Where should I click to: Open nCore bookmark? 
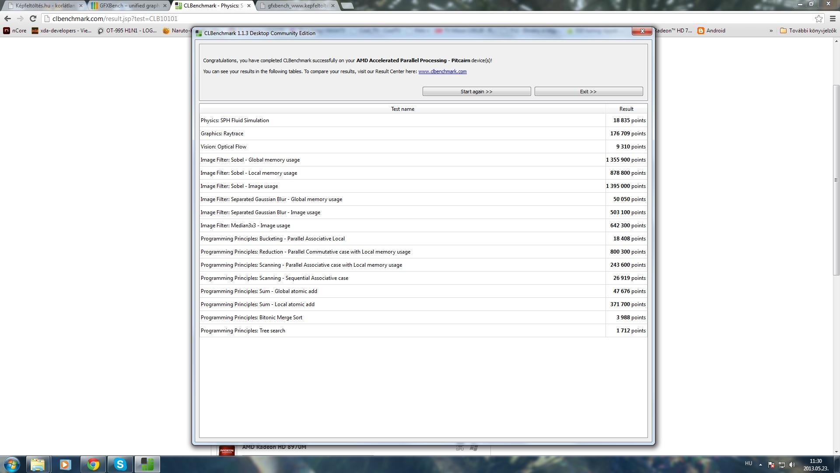click(15, 31)
